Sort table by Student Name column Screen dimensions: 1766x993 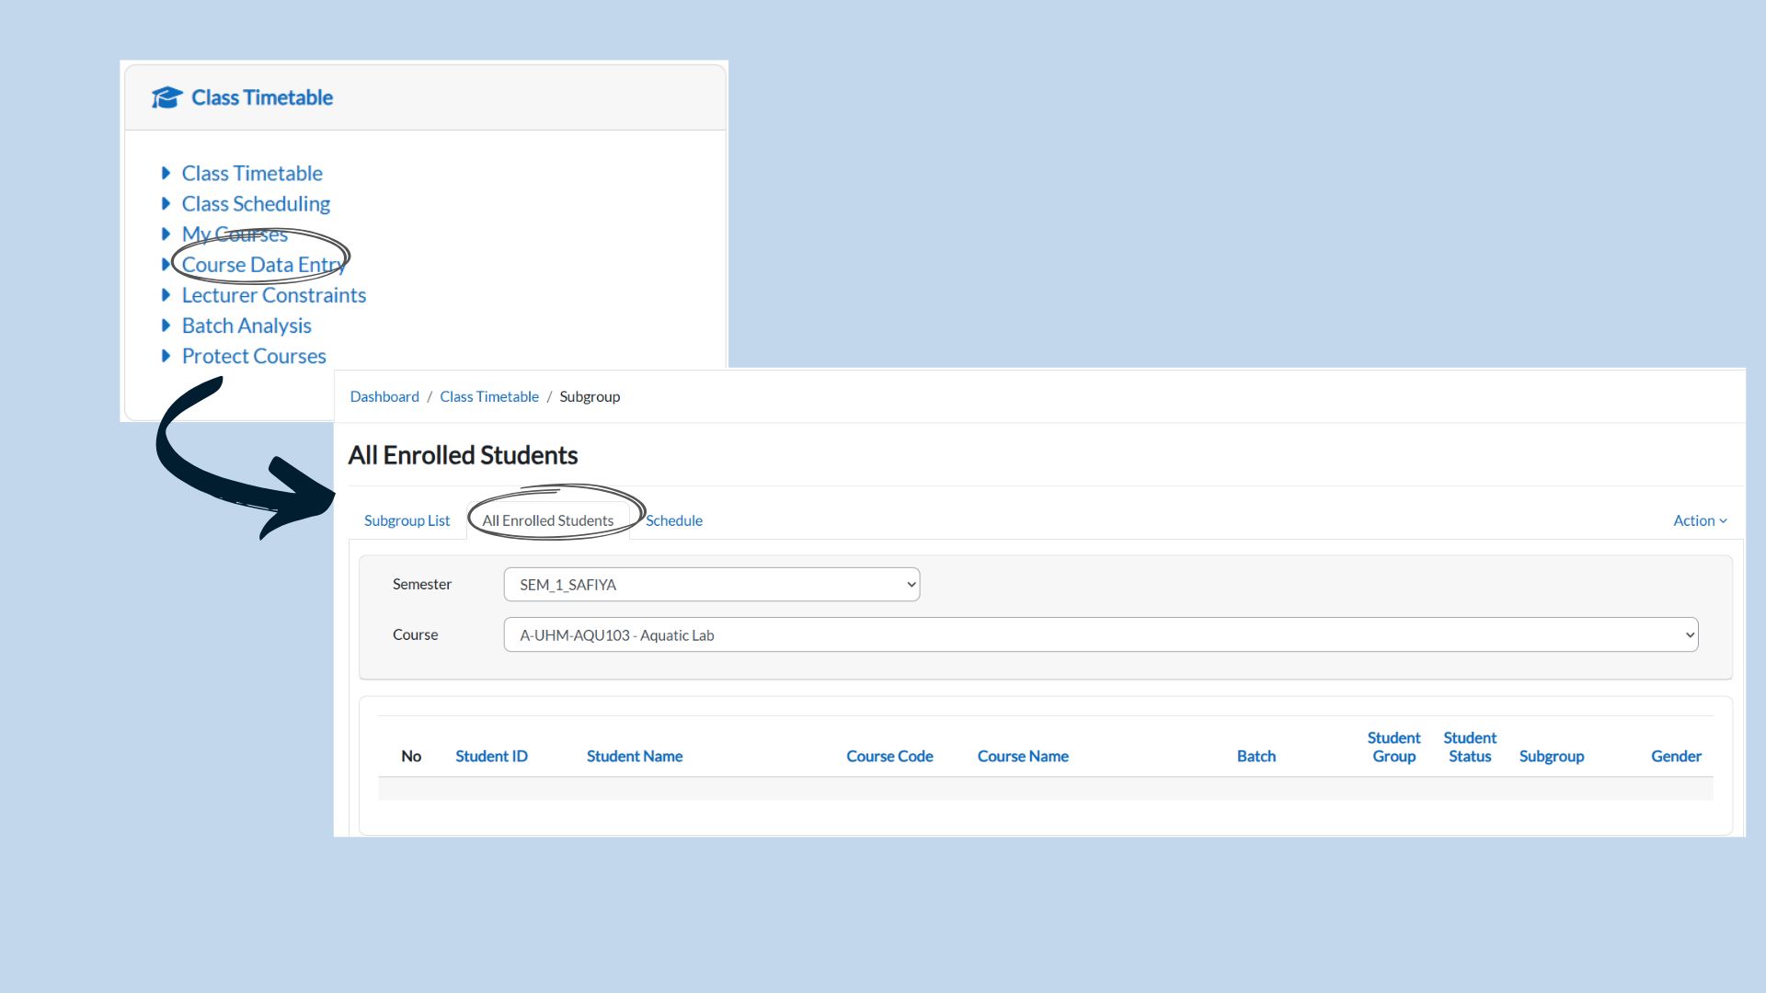(x=634, y=756)
